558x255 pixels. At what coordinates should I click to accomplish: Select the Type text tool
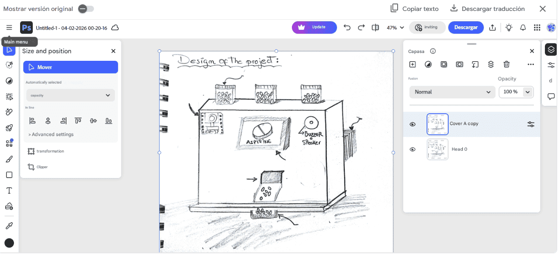(9, 191)
